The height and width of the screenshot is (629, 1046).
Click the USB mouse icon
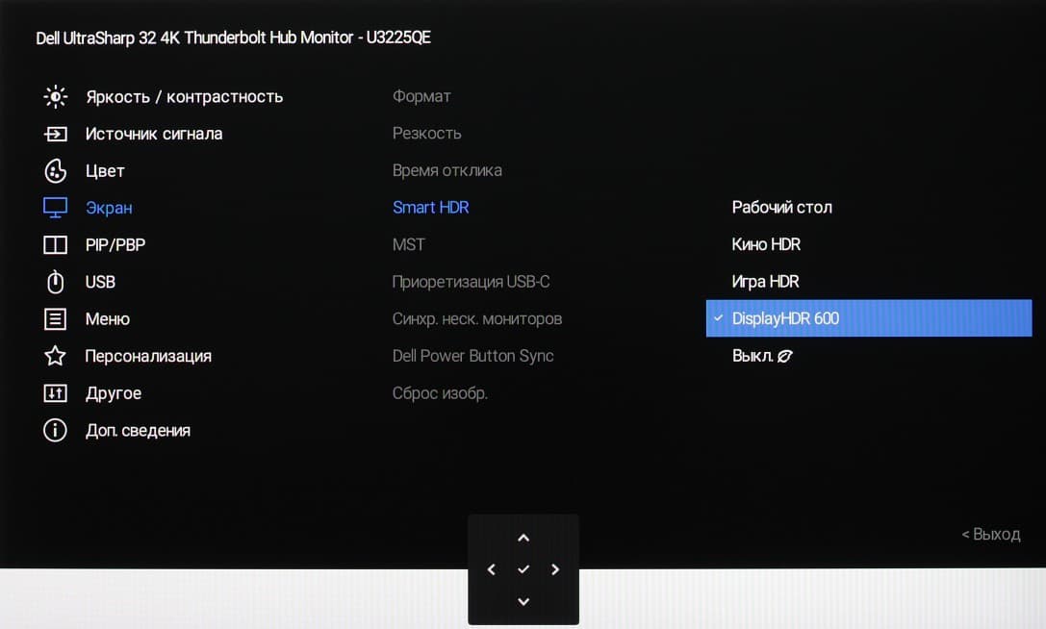pyautogui.click(x=56, y=282)
